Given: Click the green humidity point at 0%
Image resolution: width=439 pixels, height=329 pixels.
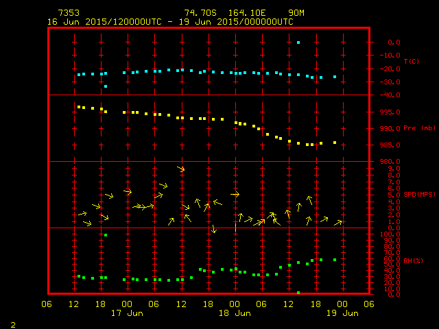Looking at the screenshot, I should point(298,293).
